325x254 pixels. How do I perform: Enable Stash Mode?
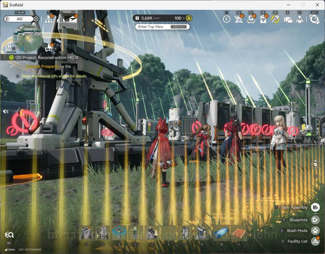315,231
